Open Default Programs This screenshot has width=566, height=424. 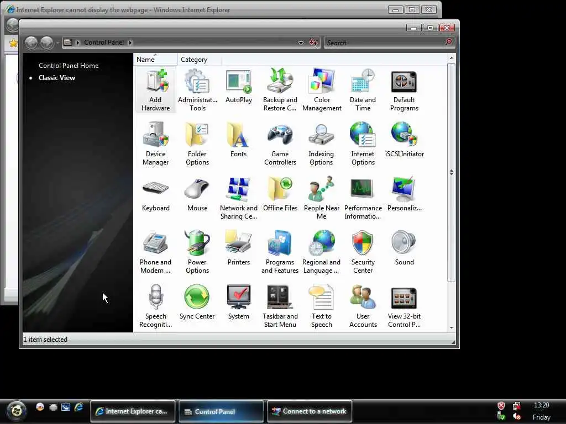[x=404, y=90]
